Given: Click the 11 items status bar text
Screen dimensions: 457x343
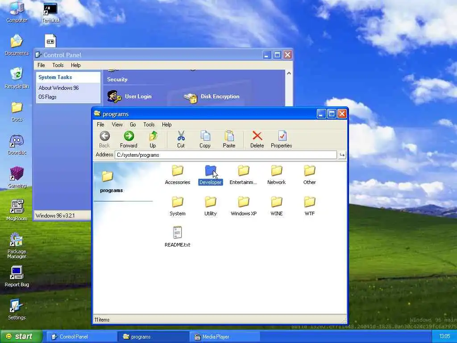Looking at the screenshot, I should coord(102,320).
